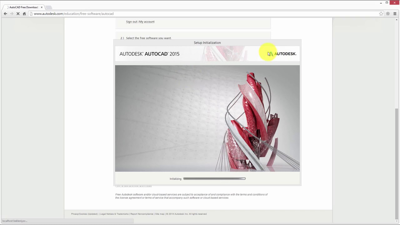Stop loading the current page
Image resolution: width=400 pixels, height=225 pixels.
[18, 14]
